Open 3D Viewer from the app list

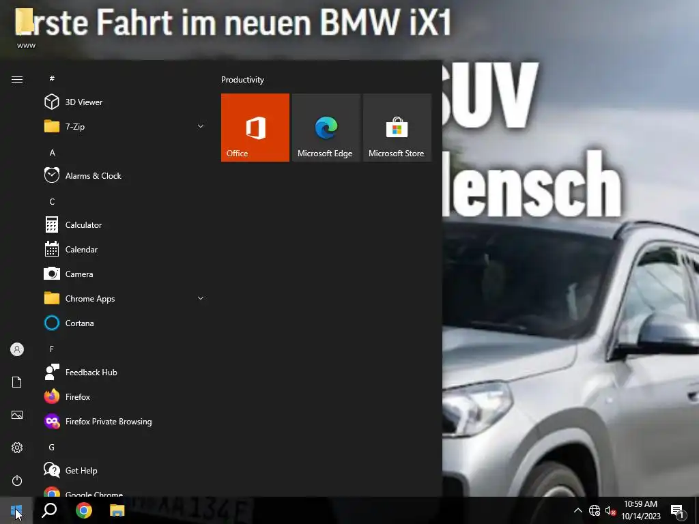click(125, 102)
